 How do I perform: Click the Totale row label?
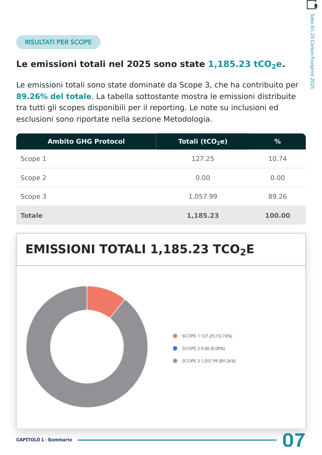(31, 216)
